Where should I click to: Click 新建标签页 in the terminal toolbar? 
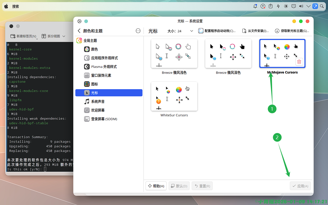24,36
